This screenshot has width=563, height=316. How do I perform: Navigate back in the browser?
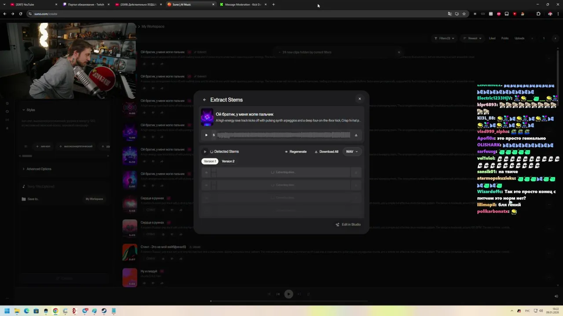(x=5, y=14)
